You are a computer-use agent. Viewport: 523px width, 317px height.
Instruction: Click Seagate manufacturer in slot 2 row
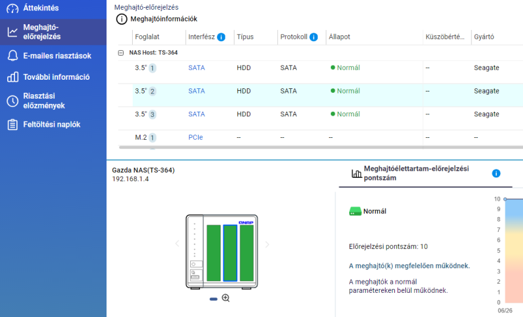click(486, 91)
